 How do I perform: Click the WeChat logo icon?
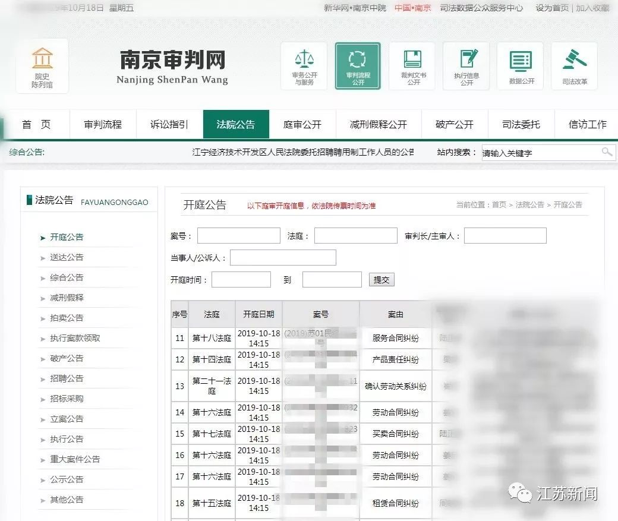[520, 493]
